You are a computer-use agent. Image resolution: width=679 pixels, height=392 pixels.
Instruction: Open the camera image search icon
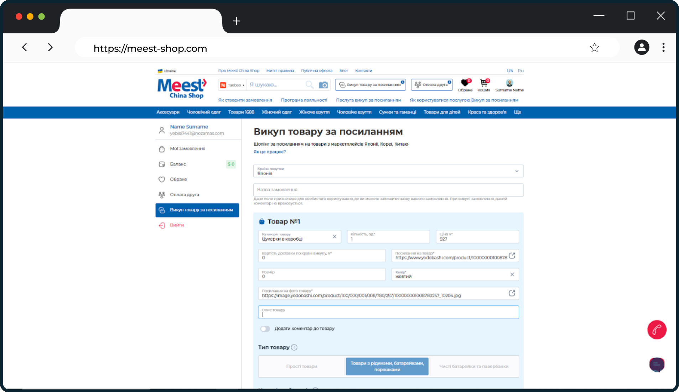click(323, 85)
